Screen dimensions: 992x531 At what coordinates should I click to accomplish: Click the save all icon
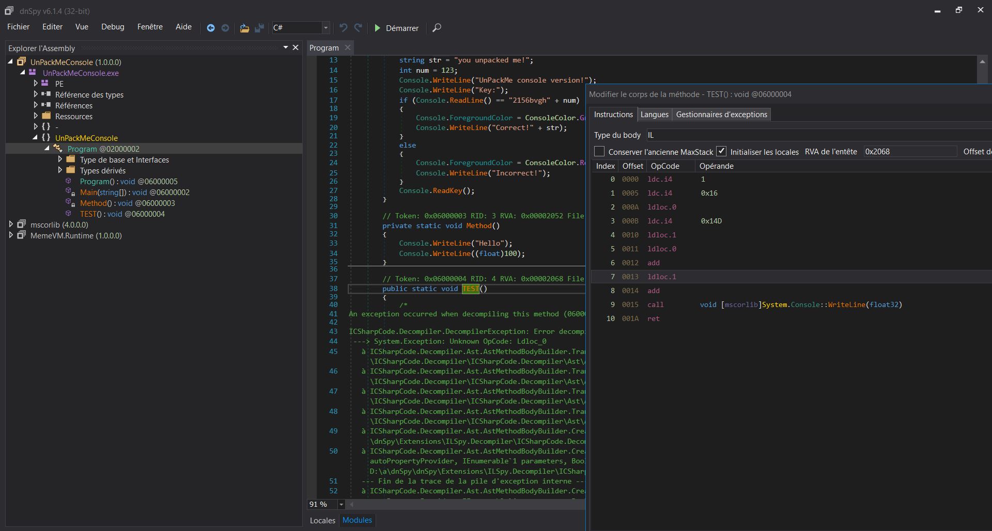coord(259,28)
